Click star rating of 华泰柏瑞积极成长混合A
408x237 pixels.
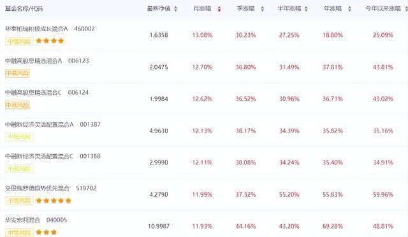(x=50, y=41)
